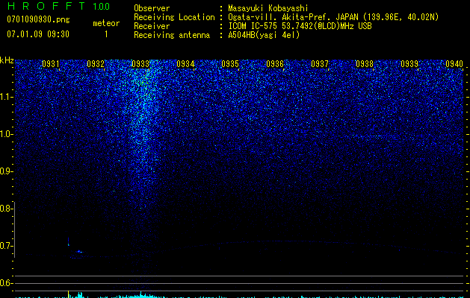Click the yellow meteor detection marker at bottom
Image resolution: width=470 pixels, height=298 pixels.
[68, 294]
